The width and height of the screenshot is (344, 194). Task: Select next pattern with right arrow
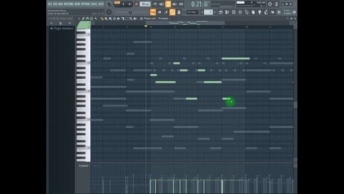[x=215, y=12]
